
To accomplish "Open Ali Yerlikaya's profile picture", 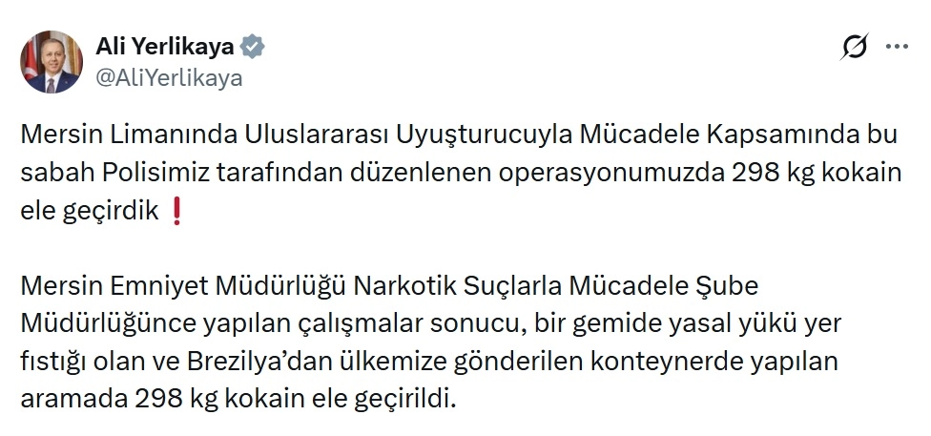I will [52, 62].
